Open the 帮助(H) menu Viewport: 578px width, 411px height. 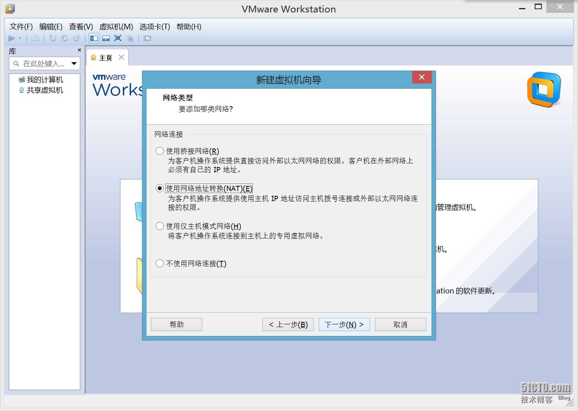189,26
